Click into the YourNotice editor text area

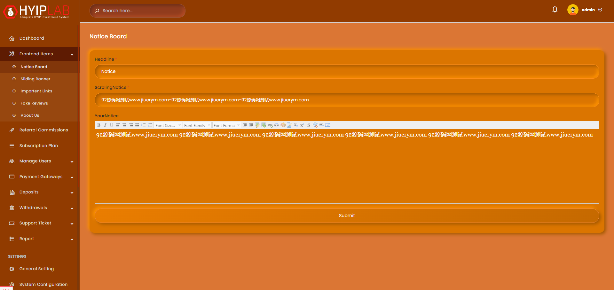click(x=347, y=166)
